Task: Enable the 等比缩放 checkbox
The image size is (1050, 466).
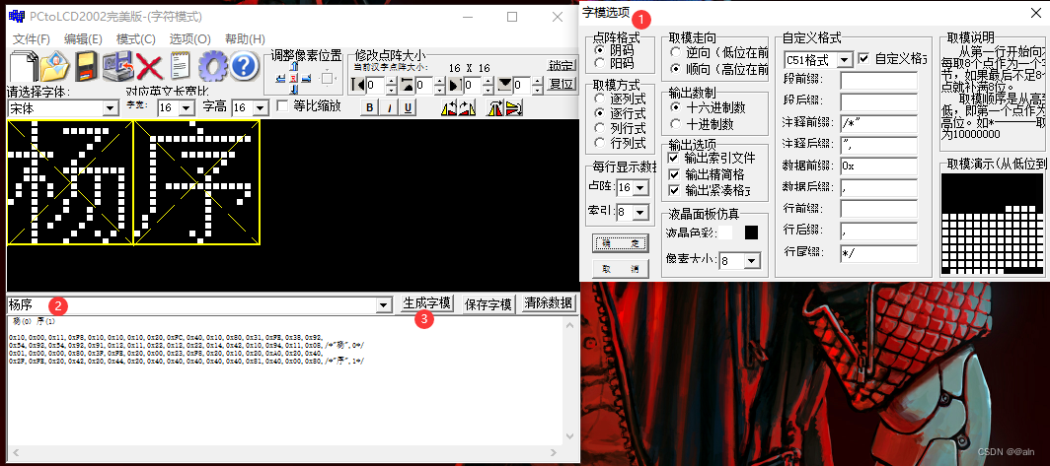Action: (282, 105)
